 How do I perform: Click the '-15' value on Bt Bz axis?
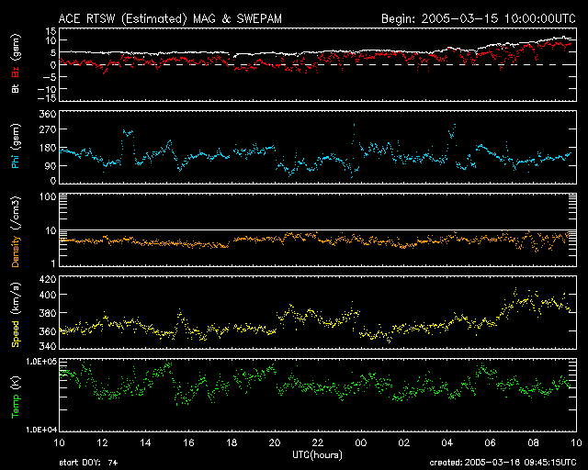tap(47, 98)
